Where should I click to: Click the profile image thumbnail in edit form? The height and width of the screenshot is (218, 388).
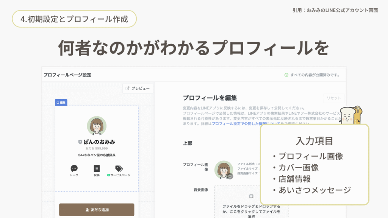point(223,170)
